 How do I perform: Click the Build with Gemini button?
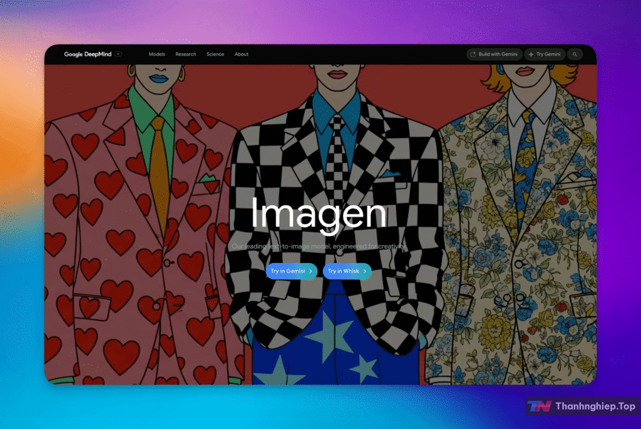(495, 54)
